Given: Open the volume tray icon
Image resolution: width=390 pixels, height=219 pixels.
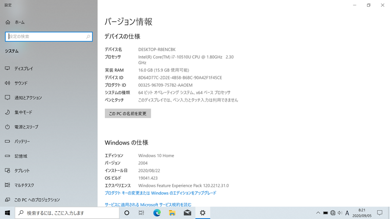Looking at the screenshot, I should click(340, 213).
